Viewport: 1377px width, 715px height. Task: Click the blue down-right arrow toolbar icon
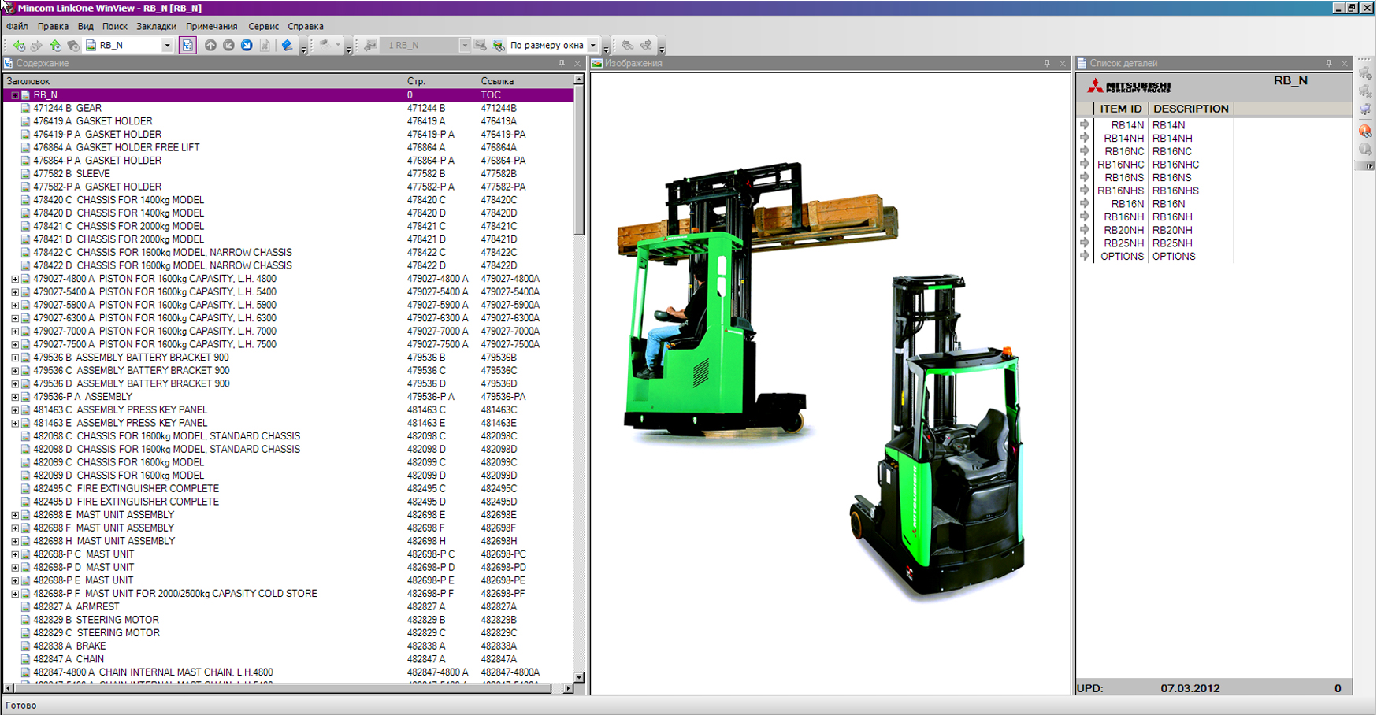pos(247,46)
